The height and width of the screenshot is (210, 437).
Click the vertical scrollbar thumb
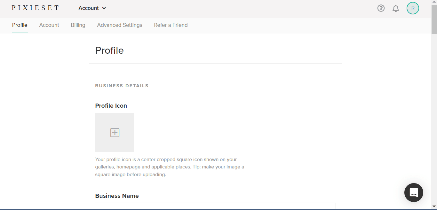click(x=434, y=19)
